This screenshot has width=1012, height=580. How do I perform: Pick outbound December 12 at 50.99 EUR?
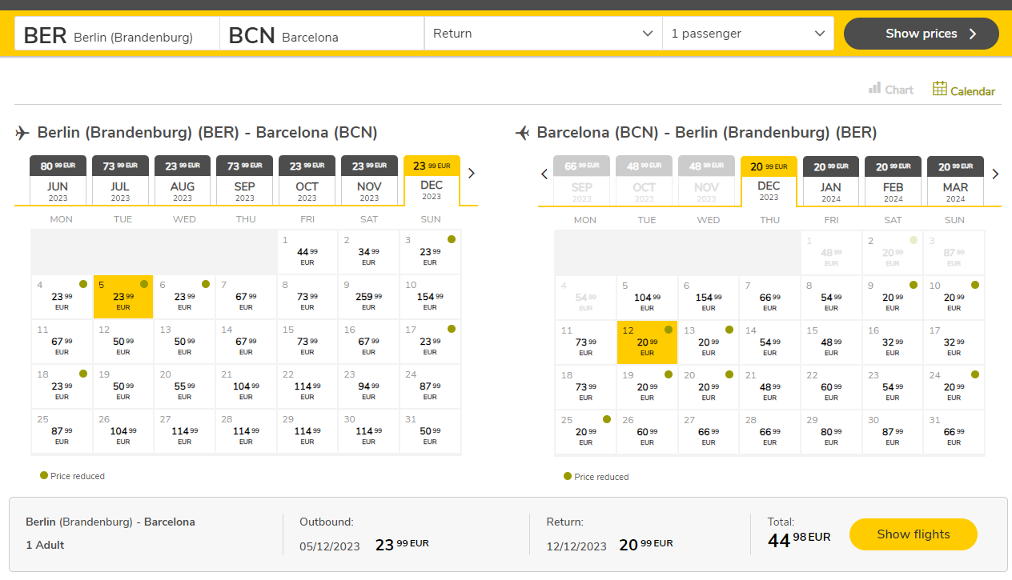pos(122,342)
